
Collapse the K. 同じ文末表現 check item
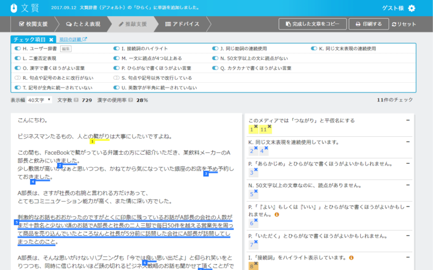[408, 142]
